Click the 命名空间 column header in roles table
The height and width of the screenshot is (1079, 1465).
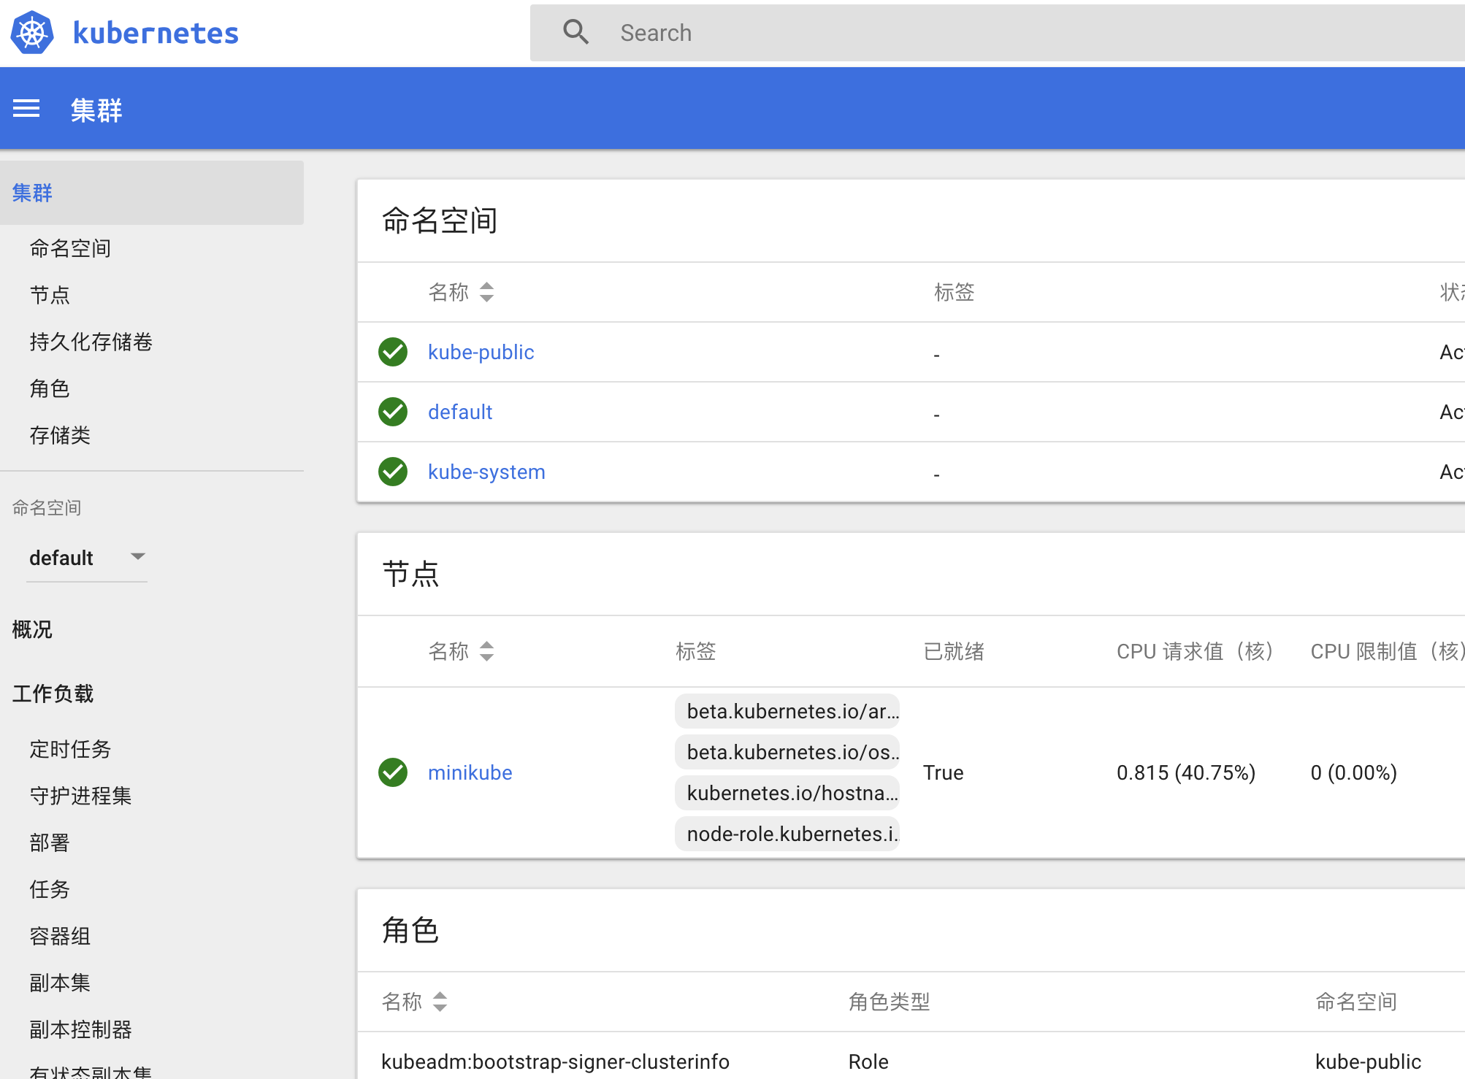[x=1356, y=1002]
